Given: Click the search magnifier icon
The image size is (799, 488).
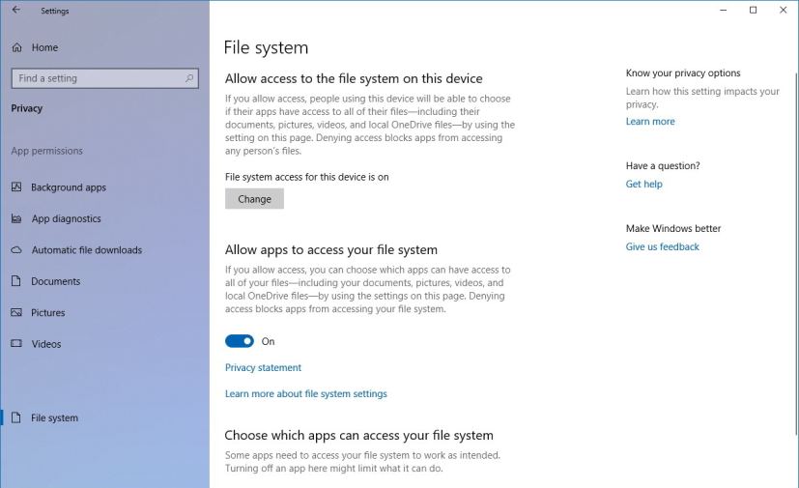Looking at the screenshot, I should (x=189, y=78).
